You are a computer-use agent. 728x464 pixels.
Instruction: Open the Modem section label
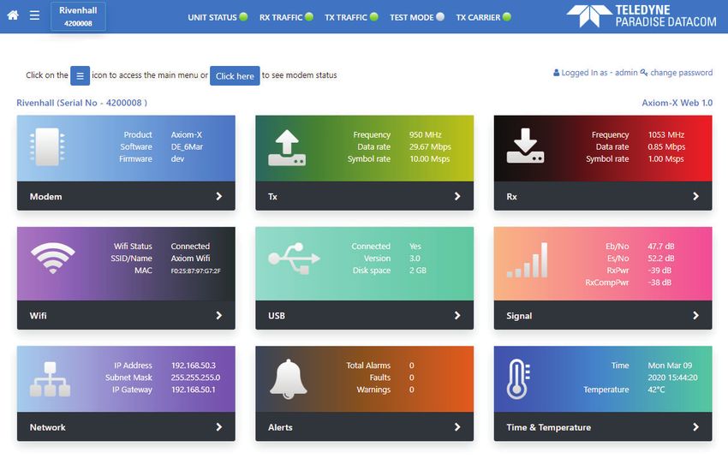(45, 197)
